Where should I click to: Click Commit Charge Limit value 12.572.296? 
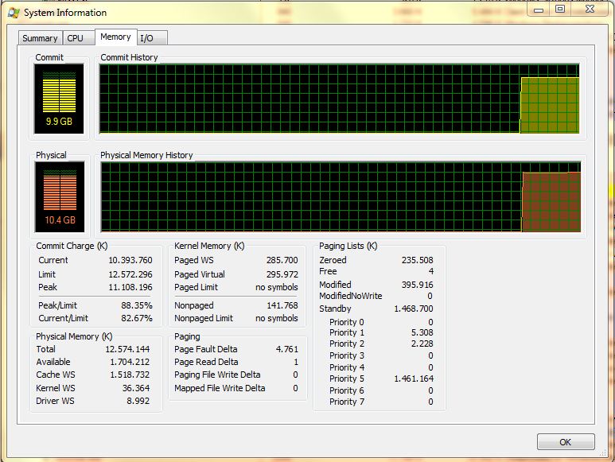point(130,274)
